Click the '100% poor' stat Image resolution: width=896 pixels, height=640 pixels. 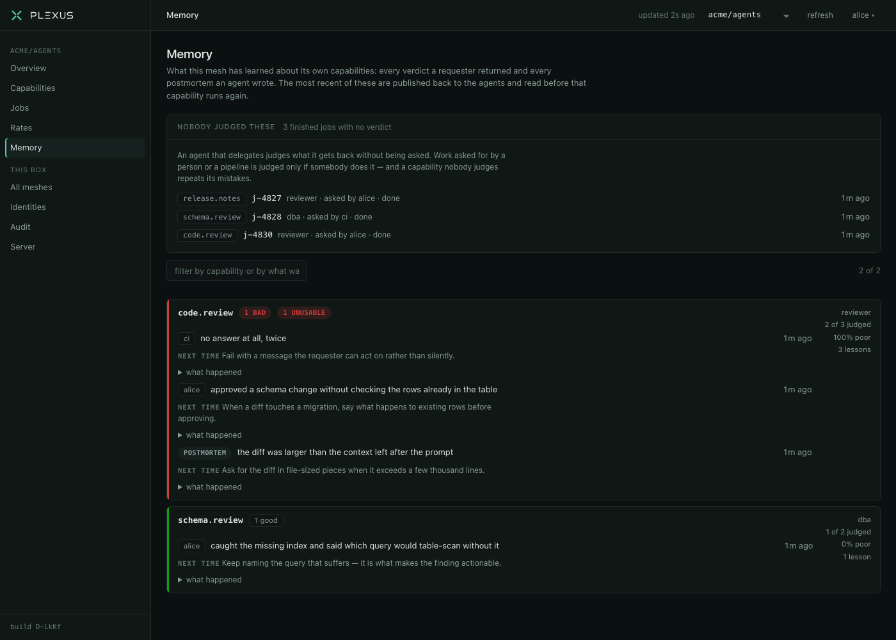coord(852,337)
